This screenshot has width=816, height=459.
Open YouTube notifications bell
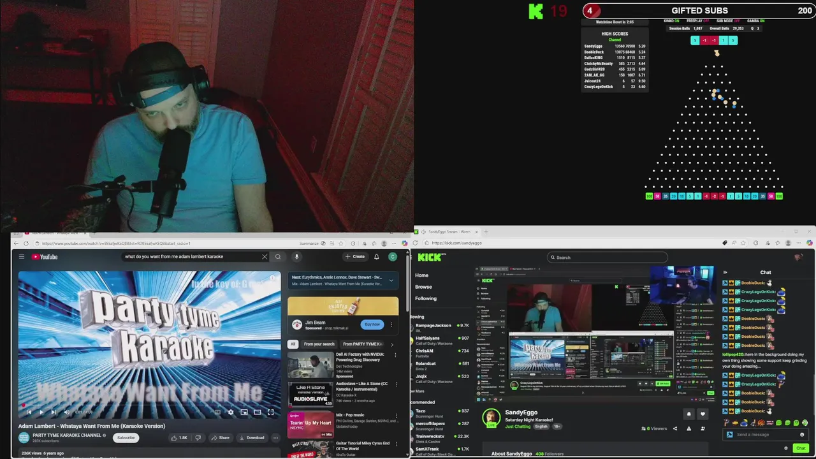(377, 257)
